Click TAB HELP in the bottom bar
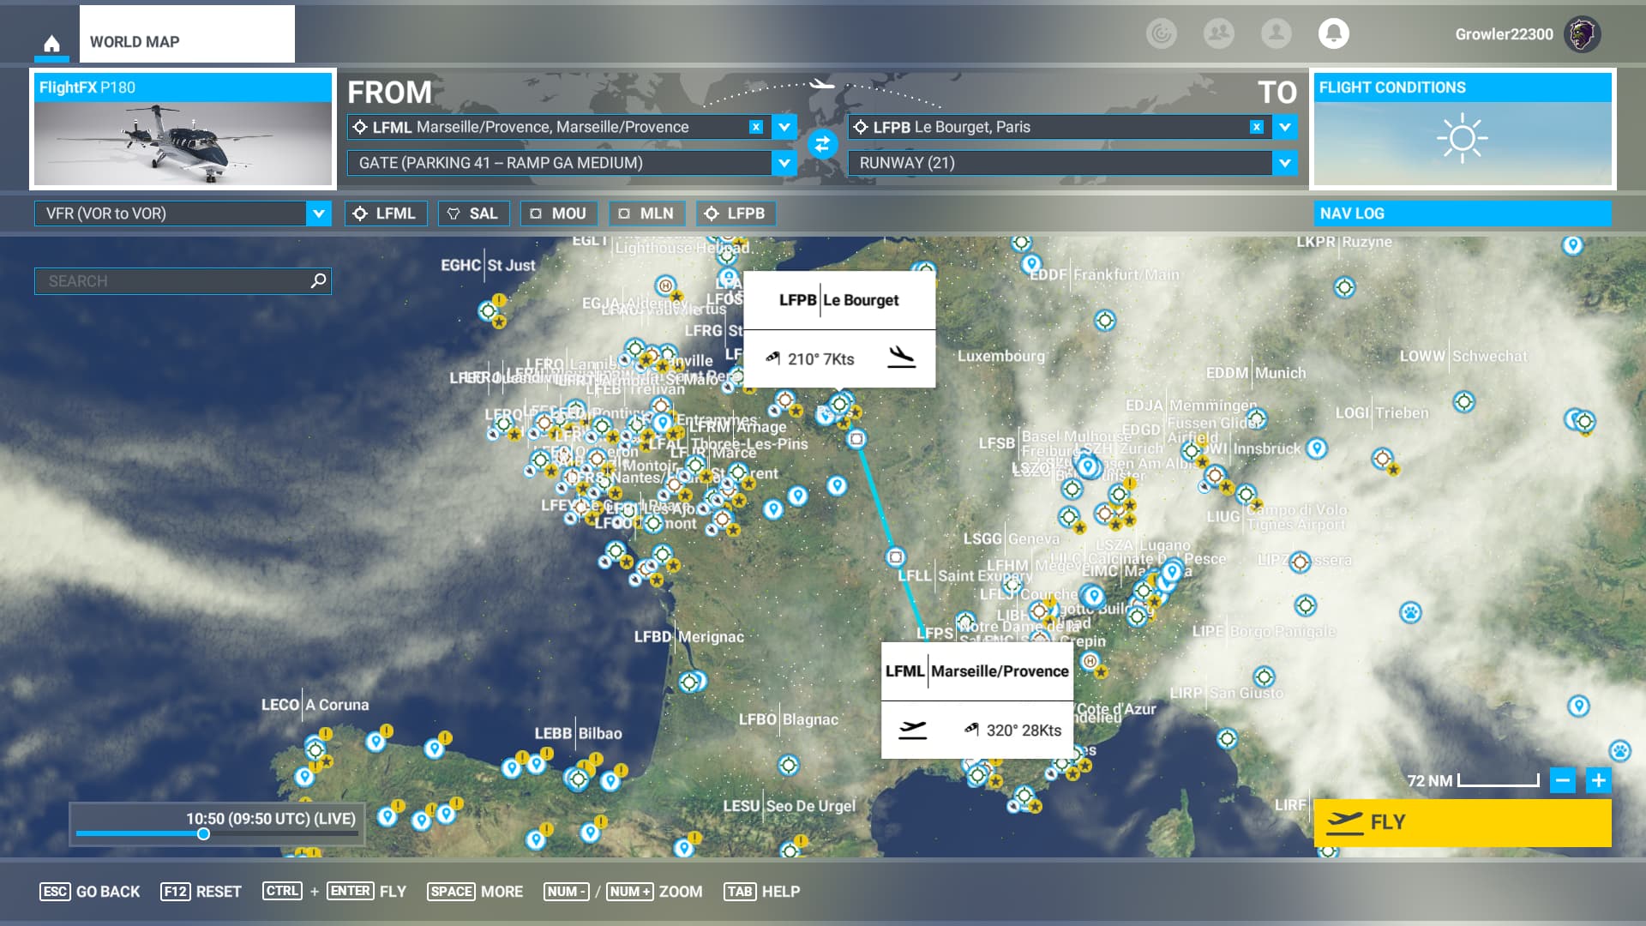1646x926 pixels. [762, 892]
